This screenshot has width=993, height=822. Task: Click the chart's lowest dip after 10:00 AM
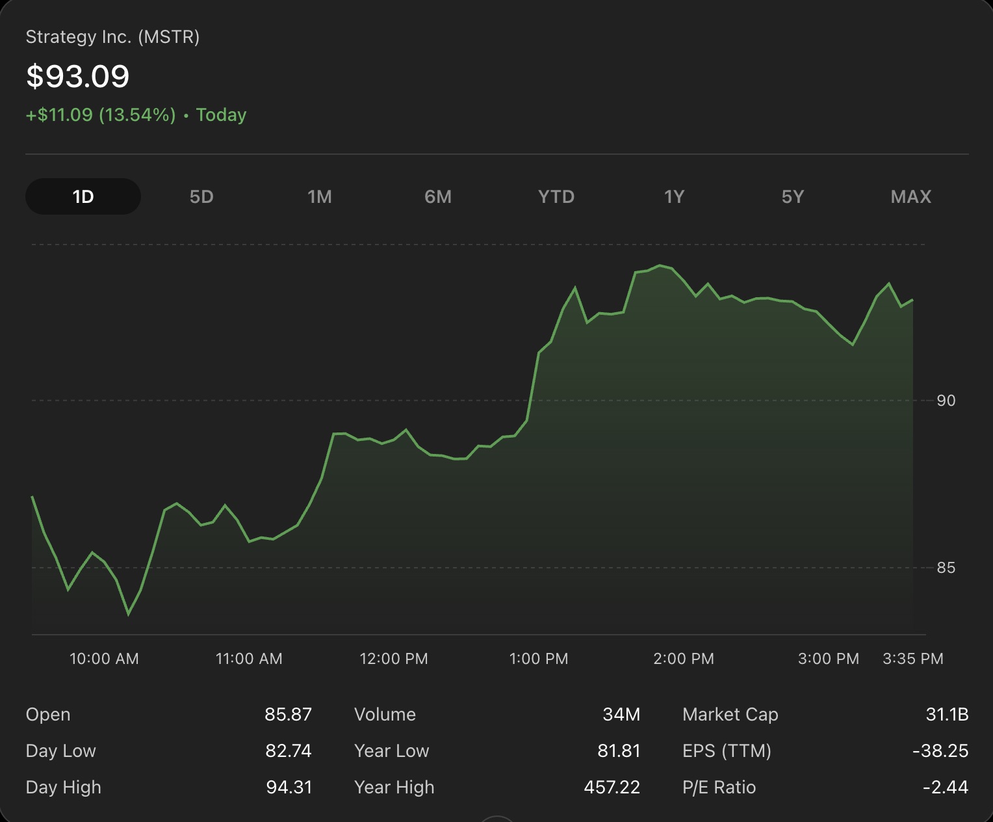pyautogui.click(x=129, y=613)
